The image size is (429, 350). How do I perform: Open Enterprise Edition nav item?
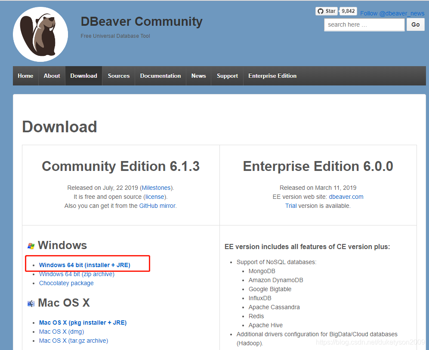coord(272,76)
